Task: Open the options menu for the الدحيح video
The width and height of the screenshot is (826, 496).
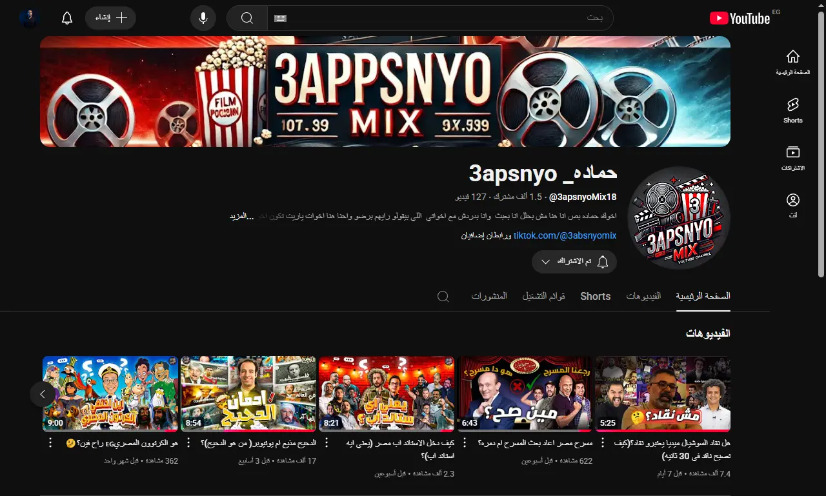Action: (x=188, y=444)
